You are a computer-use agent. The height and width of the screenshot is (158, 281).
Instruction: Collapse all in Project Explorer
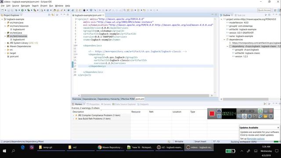coord(49,15)
